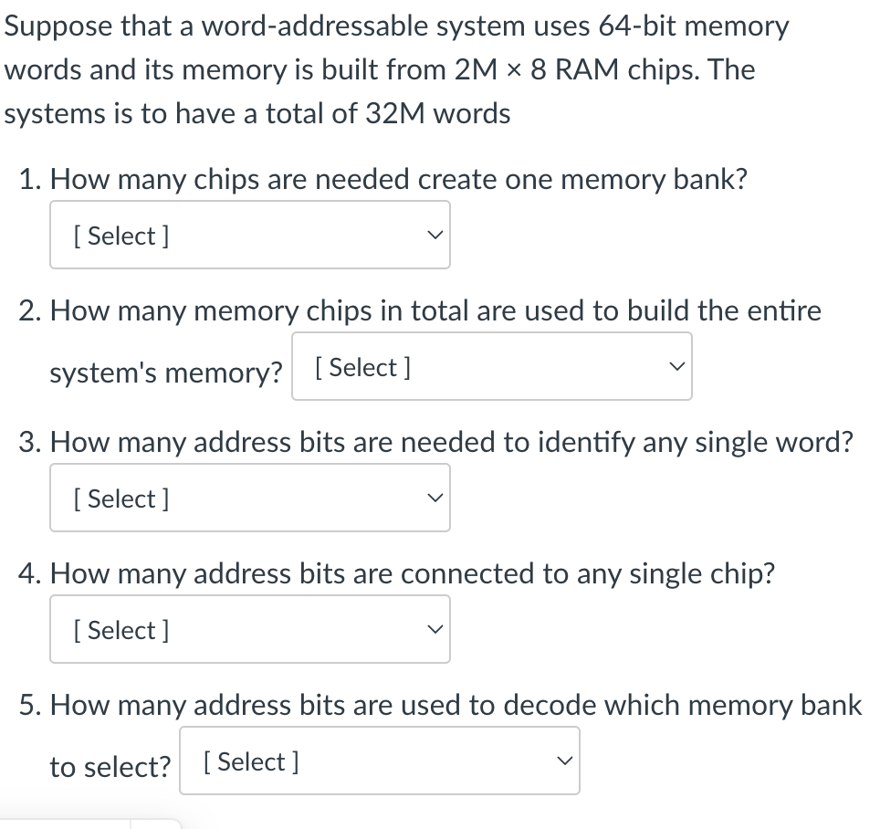Click [Select] under question 4
Screen dimensions: 880x829
point(120,630)
